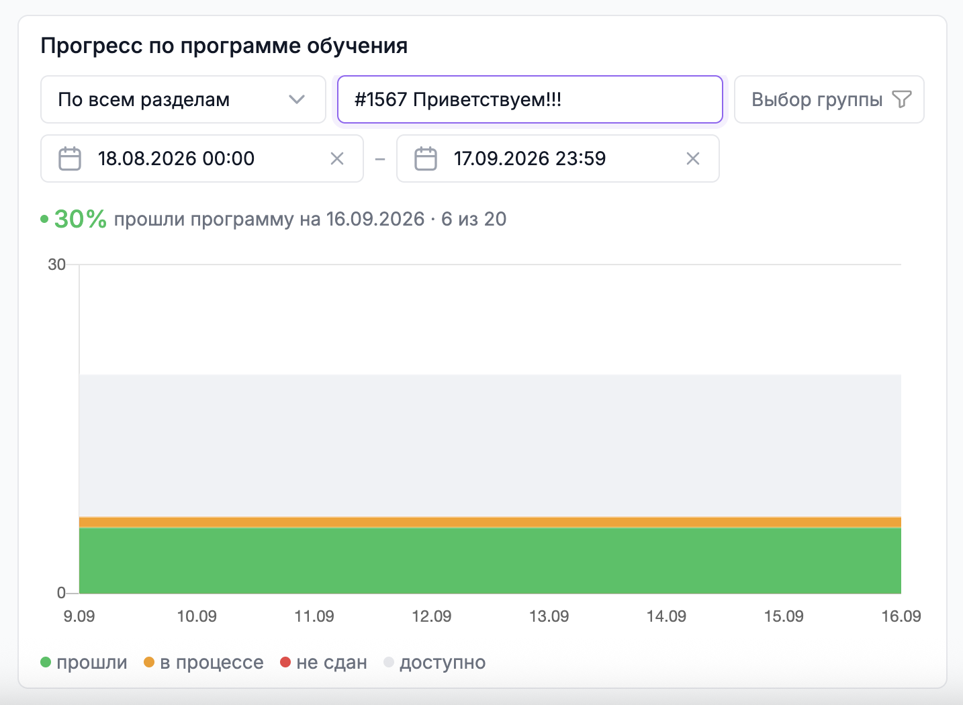Click the '11.09' axis date label
This screenshot has width=963, height=705.
point(314,616)
